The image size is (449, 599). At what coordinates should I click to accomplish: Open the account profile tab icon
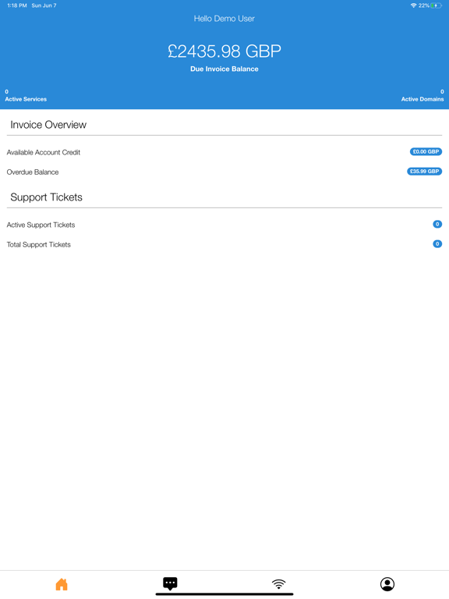[x=387, y=584]
